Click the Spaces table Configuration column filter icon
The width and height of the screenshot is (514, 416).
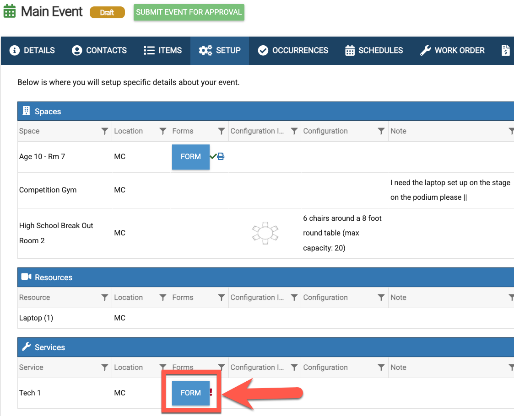[381, 131]
